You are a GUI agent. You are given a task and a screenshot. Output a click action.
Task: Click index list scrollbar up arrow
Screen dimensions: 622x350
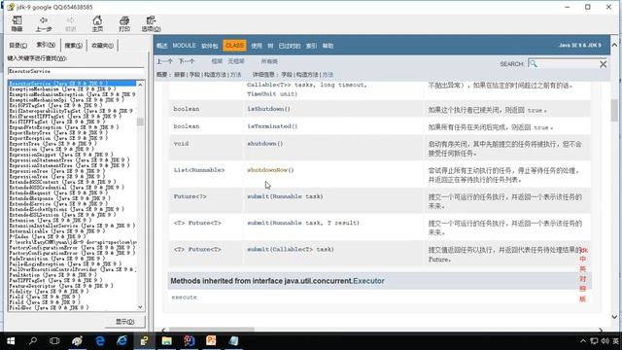click(x=140, y=85)
